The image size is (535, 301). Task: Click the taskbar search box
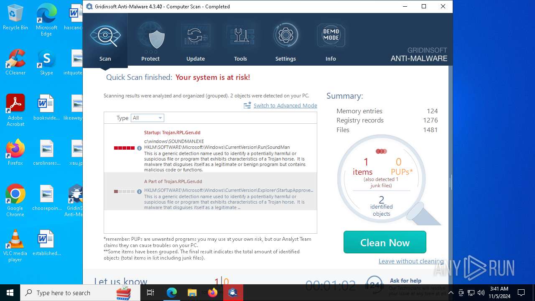[x=80, y=293]
